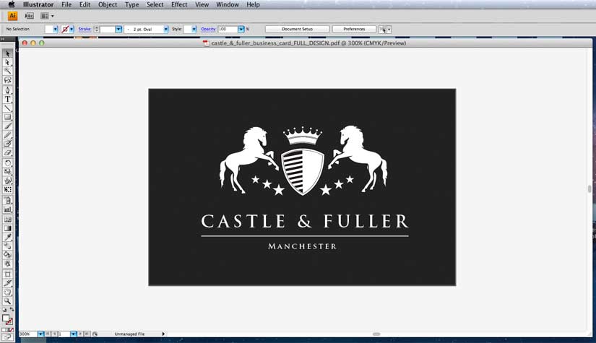Click the Opacity panel link
Image resolution: width=596 pixels, height=343 pixels.
(208, 29)
